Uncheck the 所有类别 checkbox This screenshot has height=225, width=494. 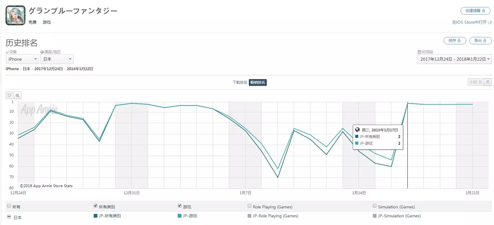click(96, 206)
